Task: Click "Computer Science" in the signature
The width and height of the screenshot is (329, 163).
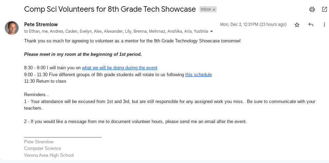Action: click(x=42, y=149)
